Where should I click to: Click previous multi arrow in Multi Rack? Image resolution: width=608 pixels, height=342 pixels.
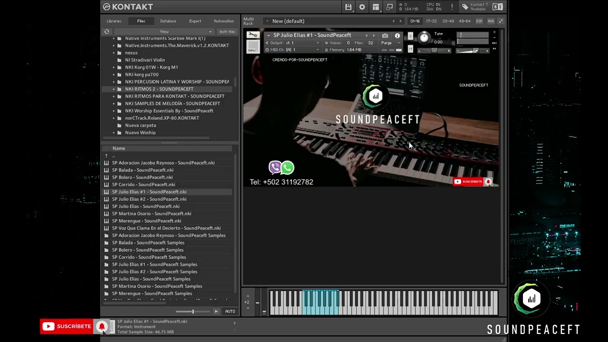coord(393,21)
